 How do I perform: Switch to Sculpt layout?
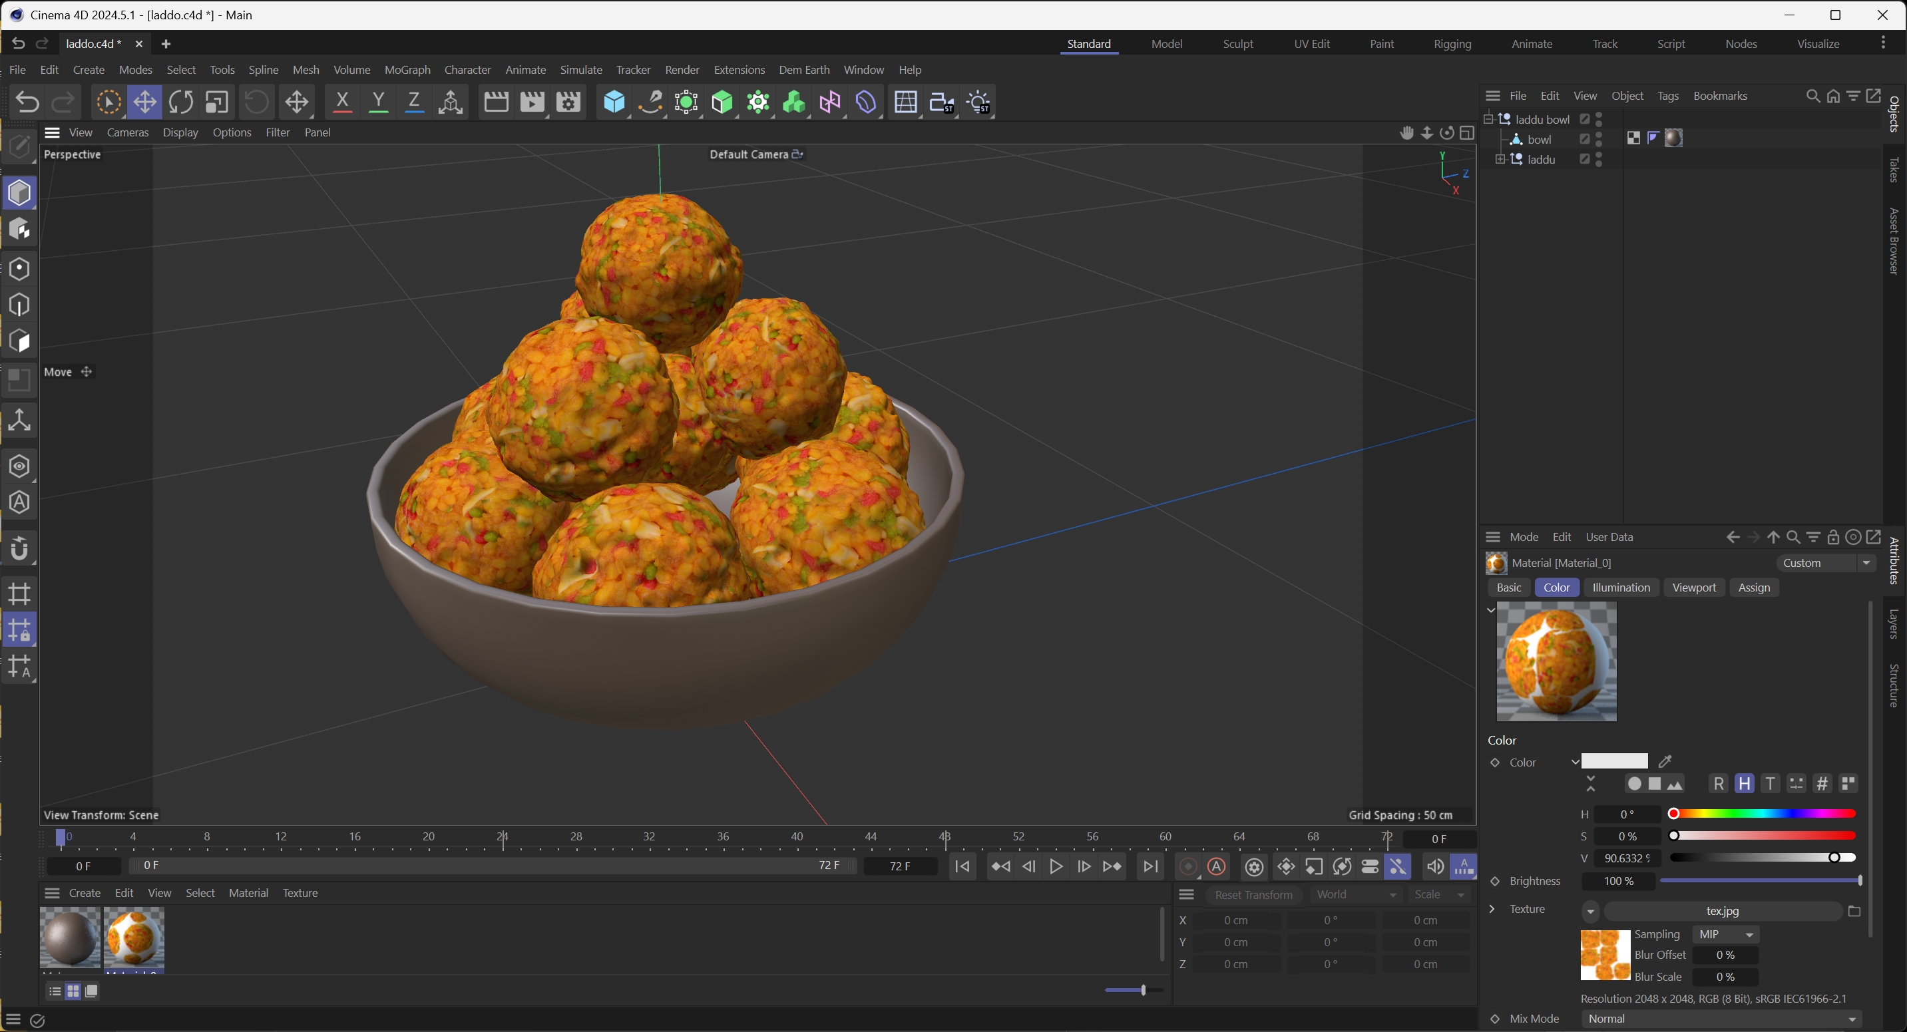1237,44
